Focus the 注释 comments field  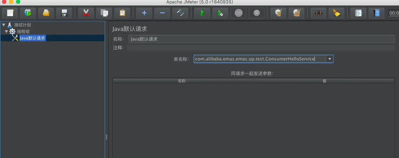261,48
